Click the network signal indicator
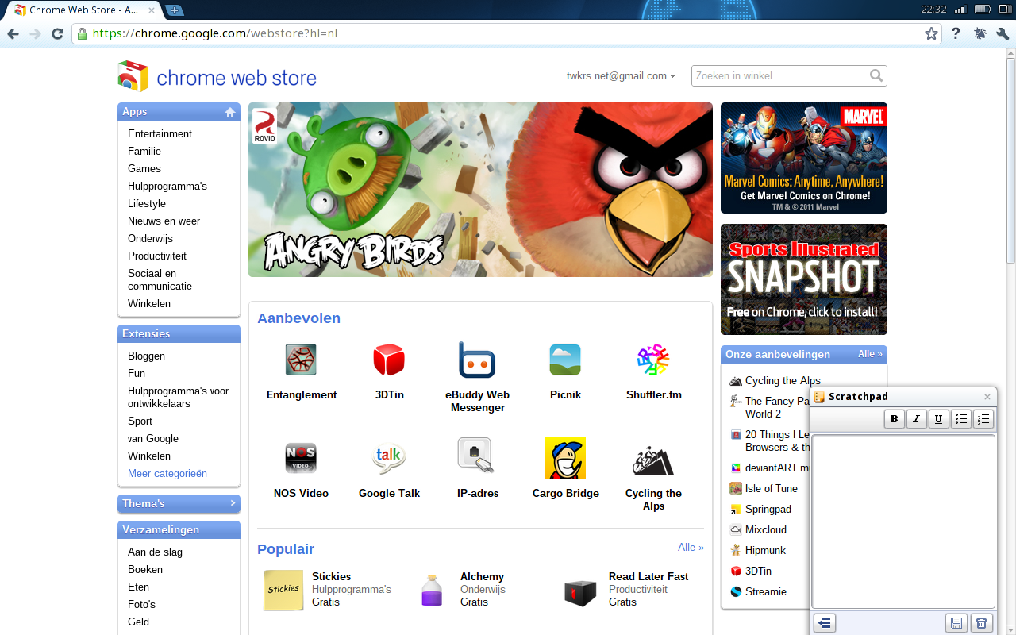 [960, 10]
